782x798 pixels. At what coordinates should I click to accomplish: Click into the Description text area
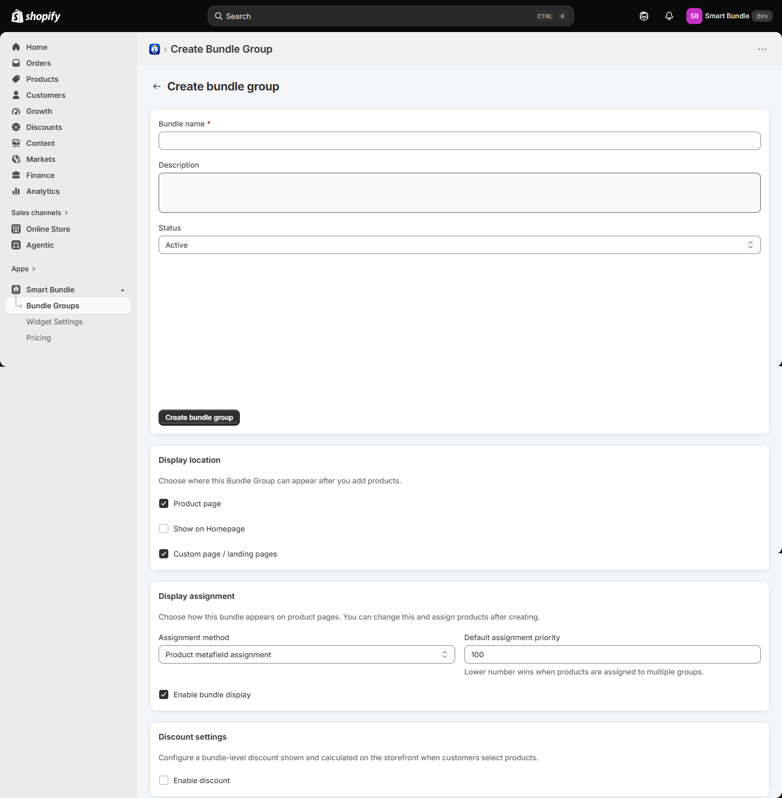(x=459, y=193)
